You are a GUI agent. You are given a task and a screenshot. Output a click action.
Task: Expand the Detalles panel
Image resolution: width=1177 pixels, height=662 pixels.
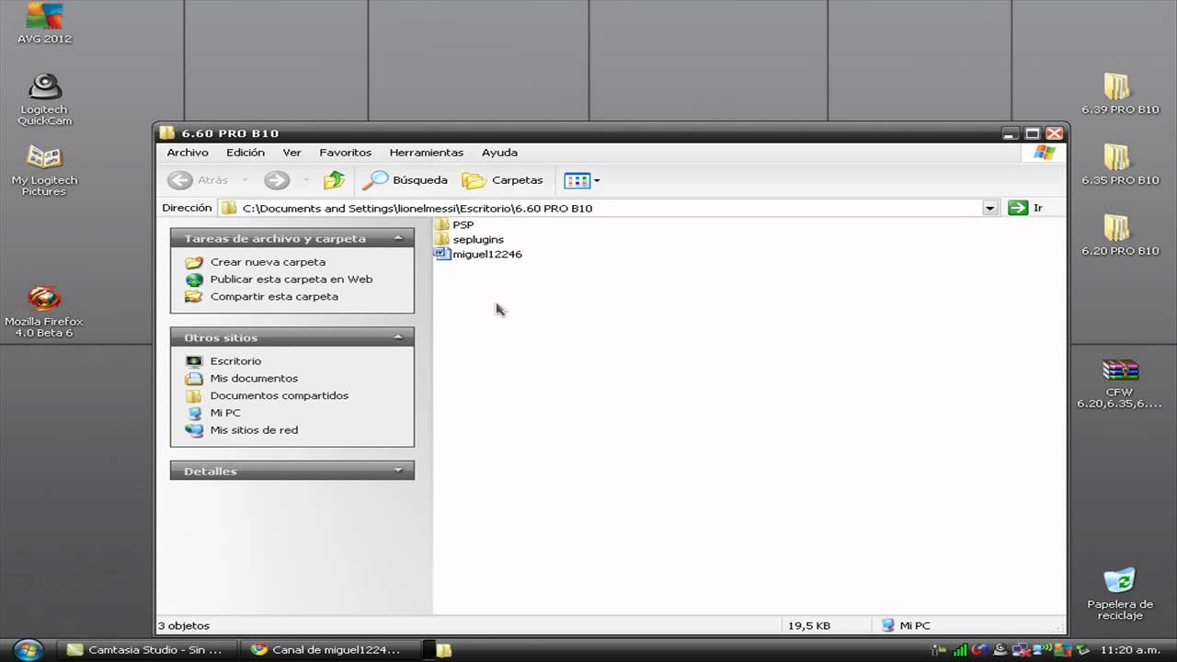398,471
